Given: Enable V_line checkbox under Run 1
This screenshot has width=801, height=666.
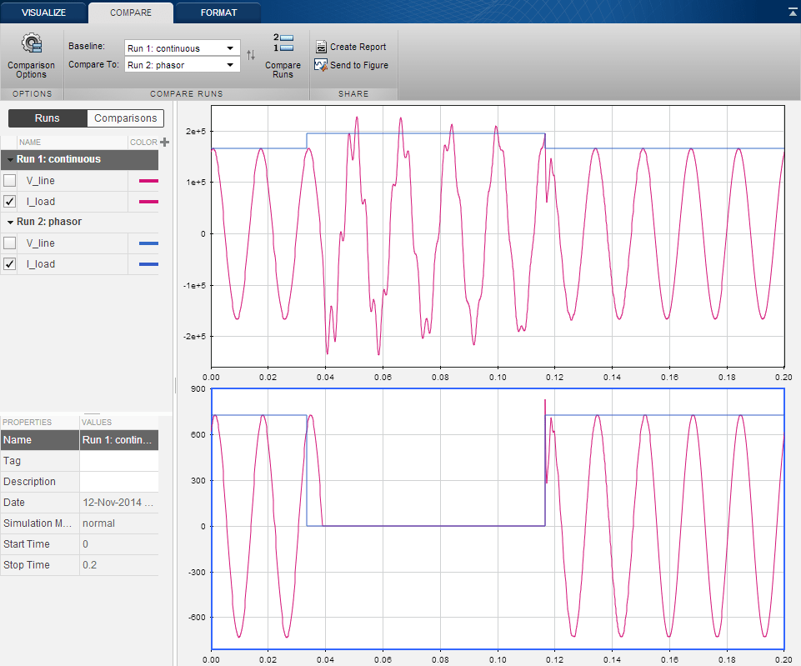Looking at the screenshot, I should coord(9,180).
